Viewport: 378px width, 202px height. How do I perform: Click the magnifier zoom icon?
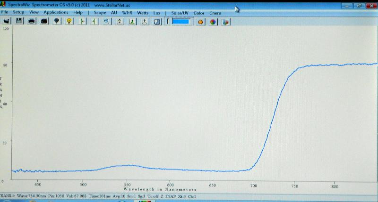pyautogui.click(x=107, y=21)
